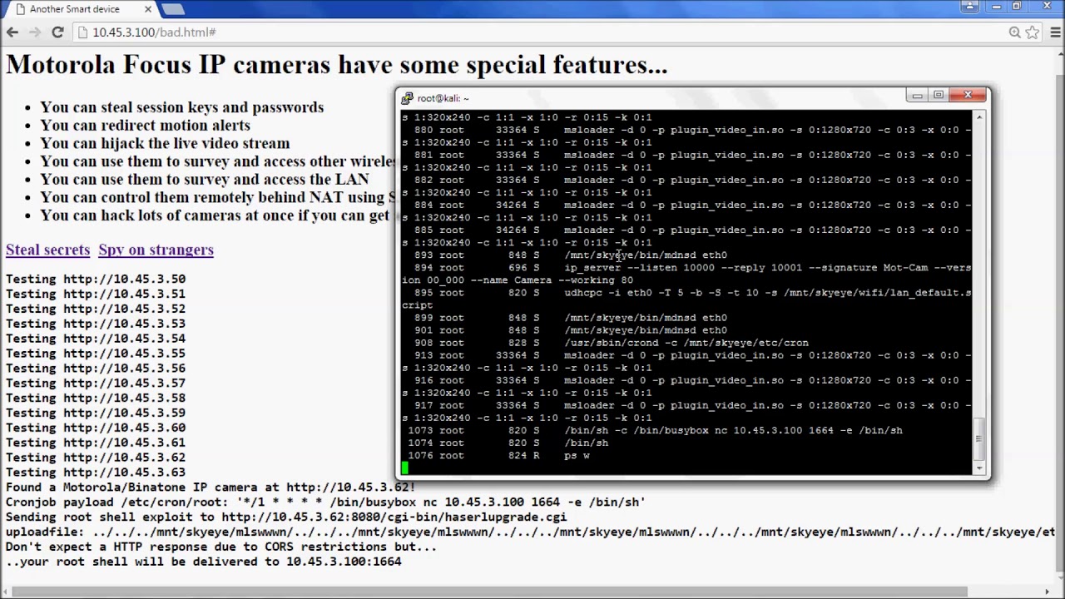Bookmark this page with the star icon
The height and width of the screenshot is (599, 1065).
pyautogui.click(x=1033, y=32)
